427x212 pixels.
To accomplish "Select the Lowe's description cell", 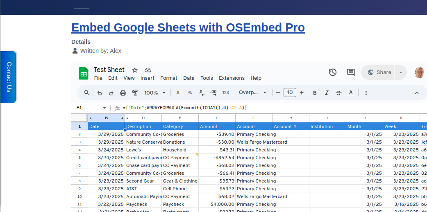I will point(143,150).
